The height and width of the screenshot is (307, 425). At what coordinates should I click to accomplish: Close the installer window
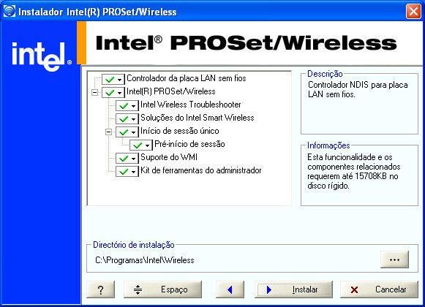413,12
